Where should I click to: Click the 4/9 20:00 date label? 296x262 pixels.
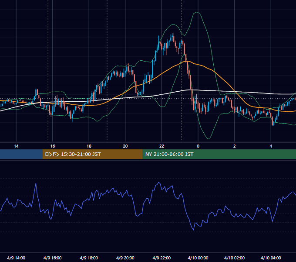click(x=125, y=258)
